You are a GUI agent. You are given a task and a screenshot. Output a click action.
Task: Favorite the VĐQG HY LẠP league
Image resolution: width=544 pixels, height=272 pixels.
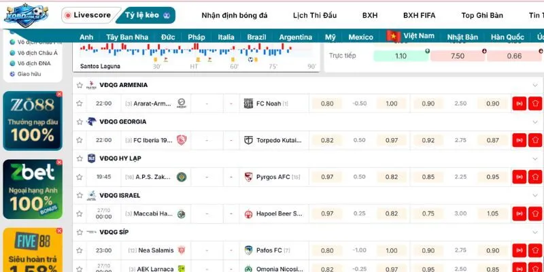(80, 158)
